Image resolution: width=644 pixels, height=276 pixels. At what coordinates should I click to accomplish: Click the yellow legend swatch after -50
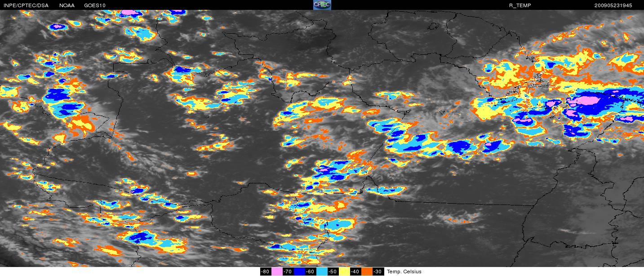[345, 272]
